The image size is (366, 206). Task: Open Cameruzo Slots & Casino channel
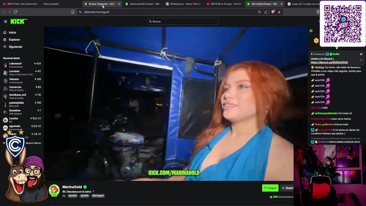tap(22, 88)
